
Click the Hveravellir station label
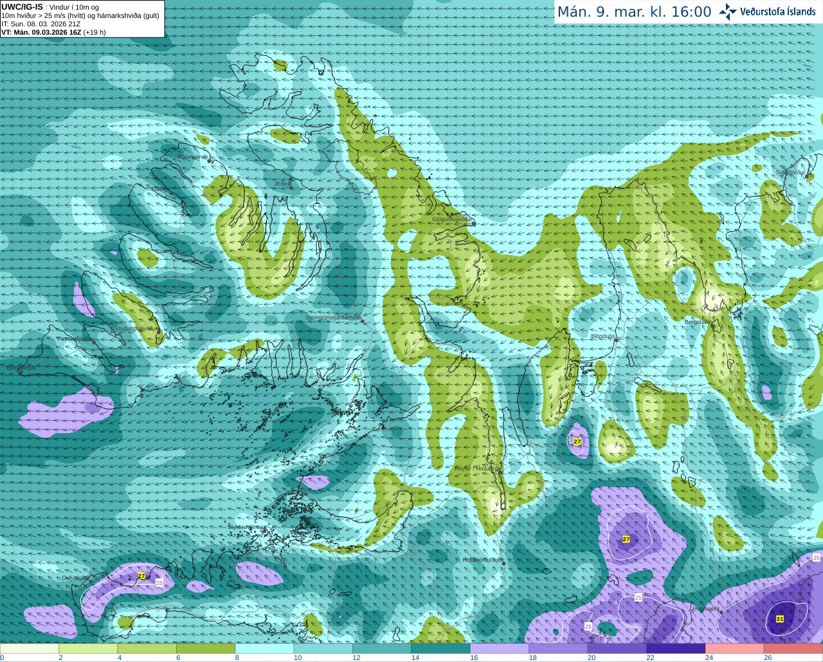click(706, 609)
